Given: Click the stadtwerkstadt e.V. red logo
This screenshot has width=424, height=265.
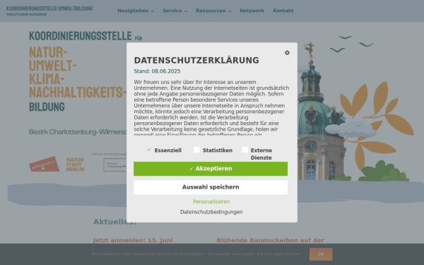Looking at the screenshot, I should [44, 164].
